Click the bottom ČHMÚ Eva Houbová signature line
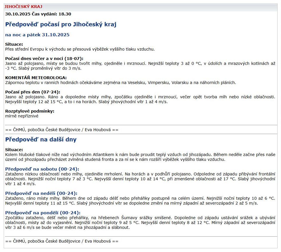The height and width of the screenshot is (252, 281). pyautogui.click(x=62, y=241)
